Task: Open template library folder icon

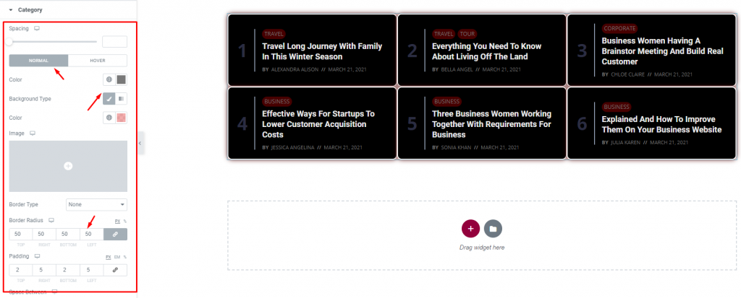Action: pos(493,229)
